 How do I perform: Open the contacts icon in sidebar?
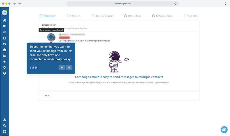pos(4,38)
